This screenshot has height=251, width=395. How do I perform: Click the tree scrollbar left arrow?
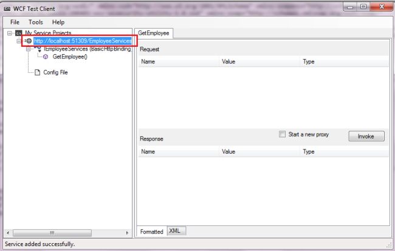click(x=8, y=233)
